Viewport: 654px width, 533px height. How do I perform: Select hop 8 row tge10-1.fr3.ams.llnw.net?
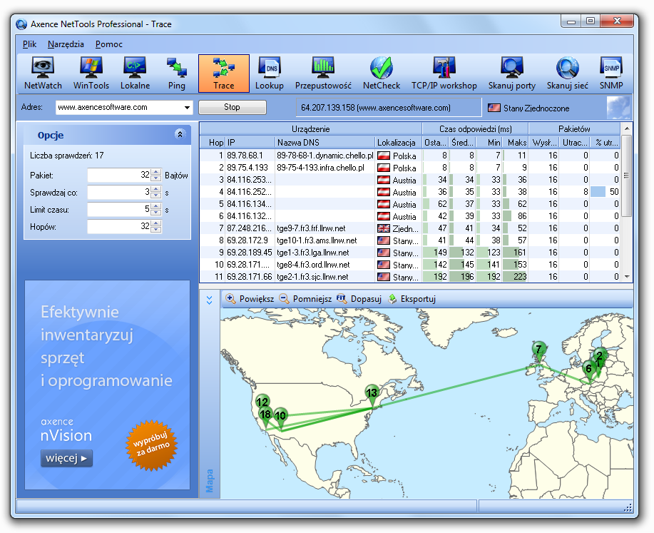tap(410, 240)
